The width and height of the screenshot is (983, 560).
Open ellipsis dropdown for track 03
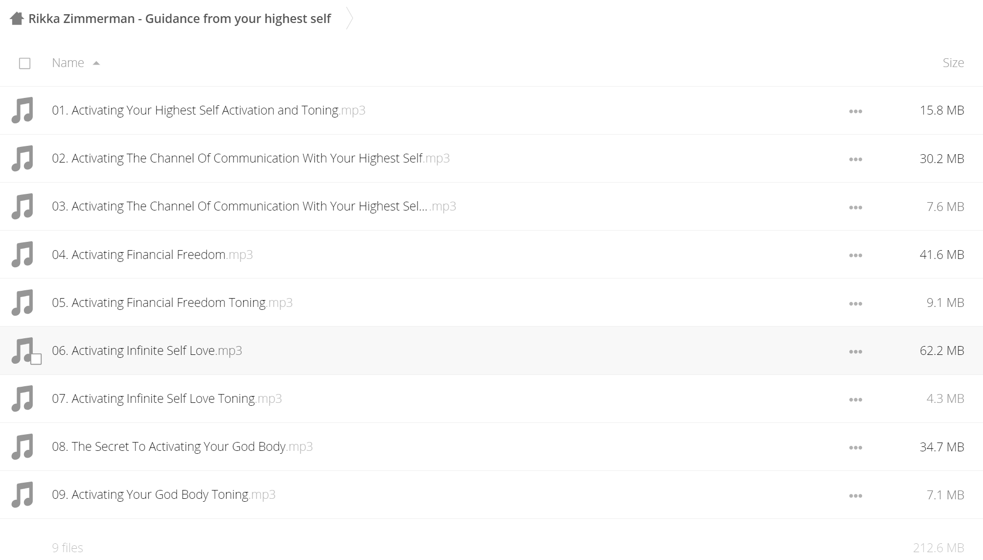pyautogui.click(x=855, y=207)
